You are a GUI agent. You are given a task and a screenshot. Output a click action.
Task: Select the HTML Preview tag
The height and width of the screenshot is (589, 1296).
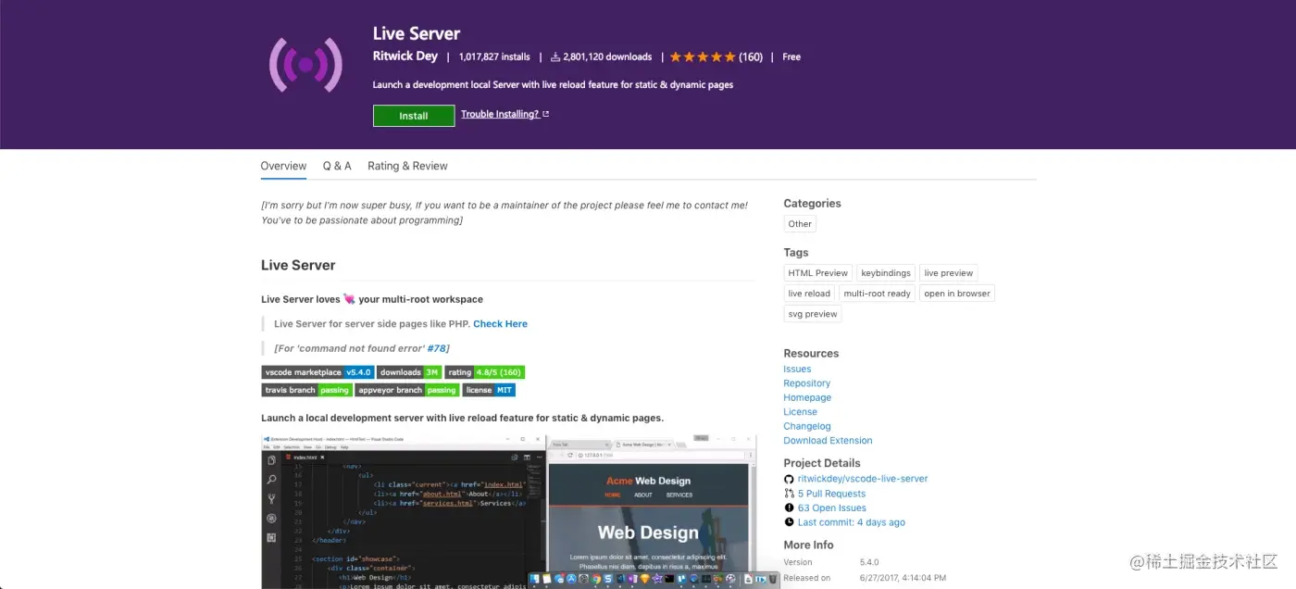[x=818, y=273]
